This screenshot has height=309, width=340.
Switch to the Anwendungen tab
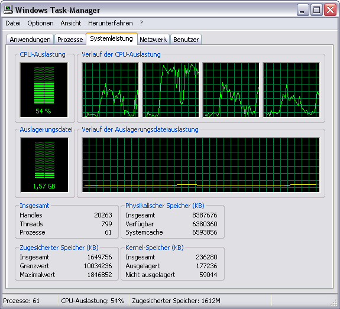pos(30,40)
